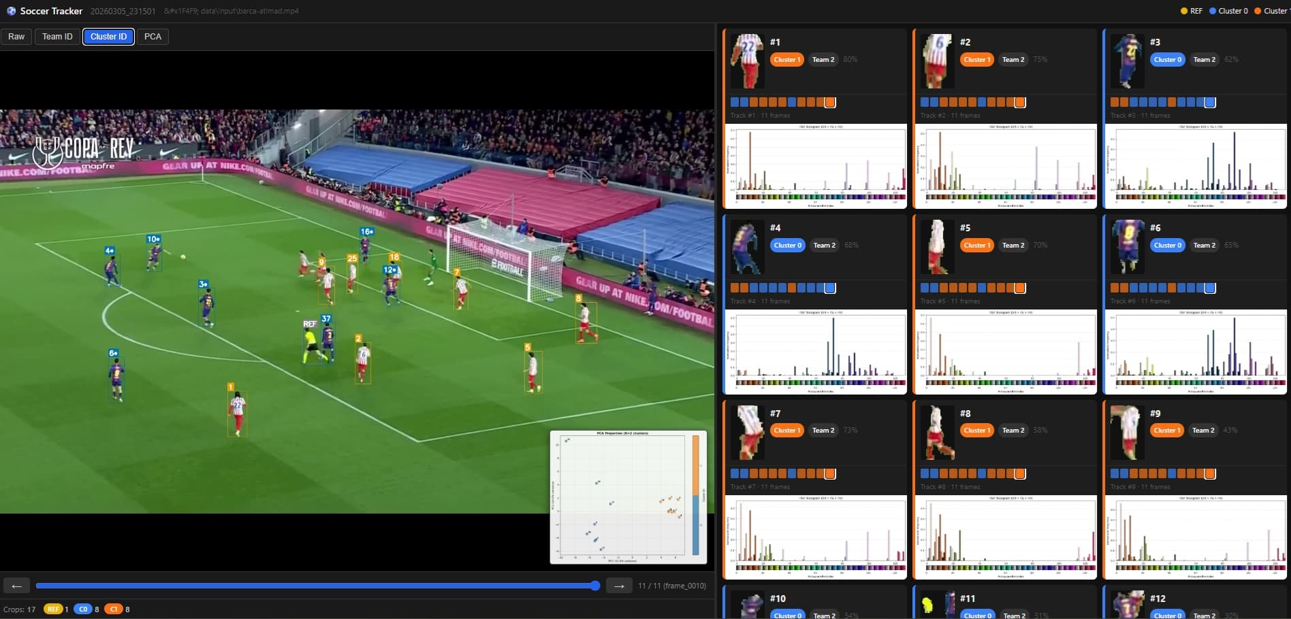1291x619 pixels.
Task: Click the C1 cluster badge in status bar
Action: coord(114,609)
